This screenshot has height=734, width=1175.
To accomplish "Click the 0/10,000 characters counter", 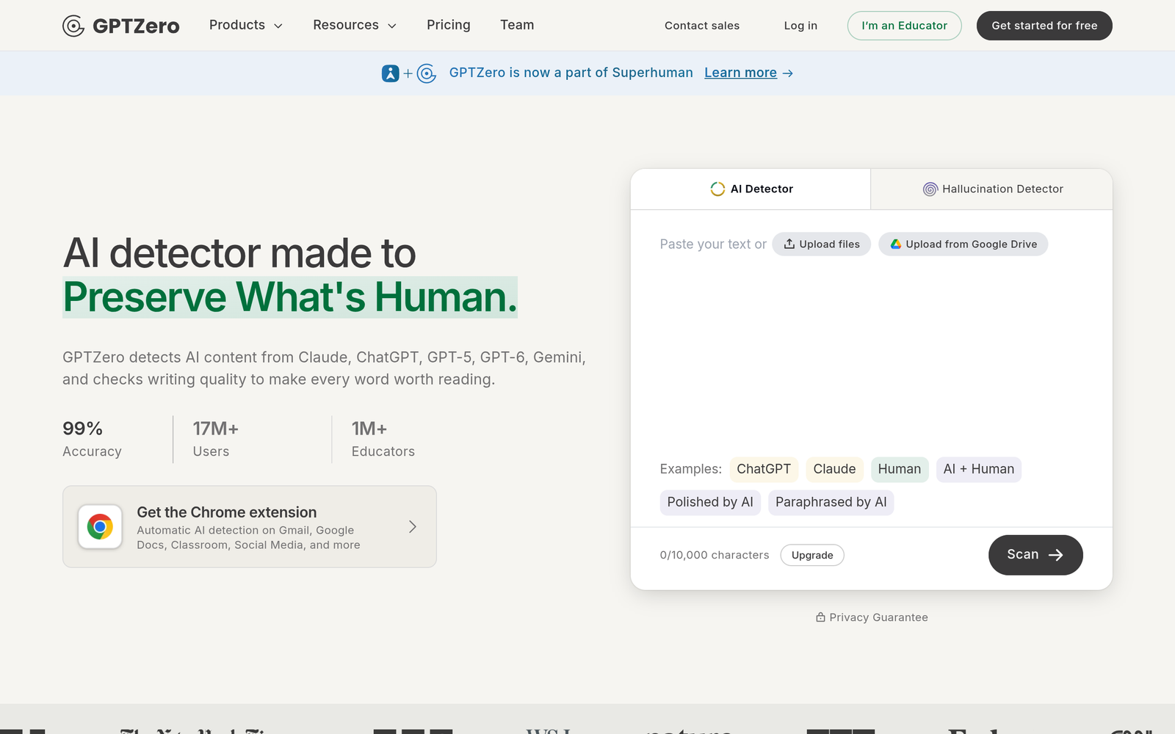I will click(x=715, y=555).
